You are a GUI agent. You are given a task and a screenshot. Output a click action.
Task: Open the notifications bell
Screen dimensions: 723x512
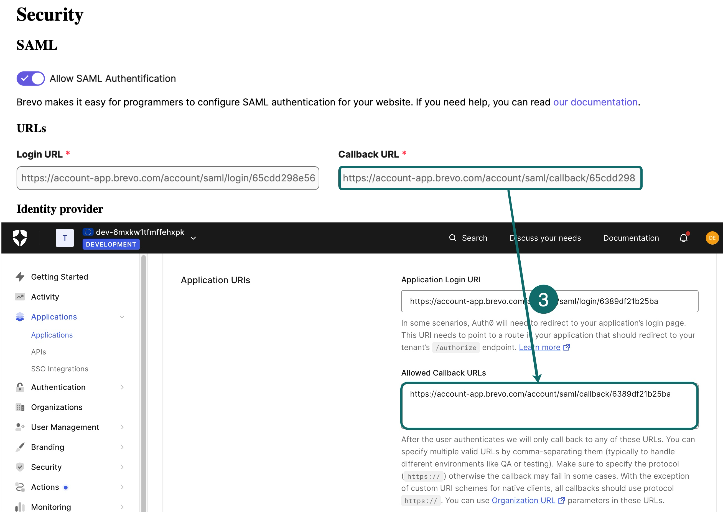[x=683, y=238]
